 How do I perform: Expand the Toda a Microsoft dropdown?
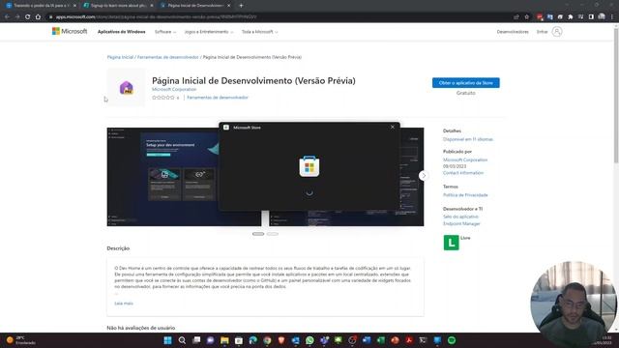click(x=259, y=32)
